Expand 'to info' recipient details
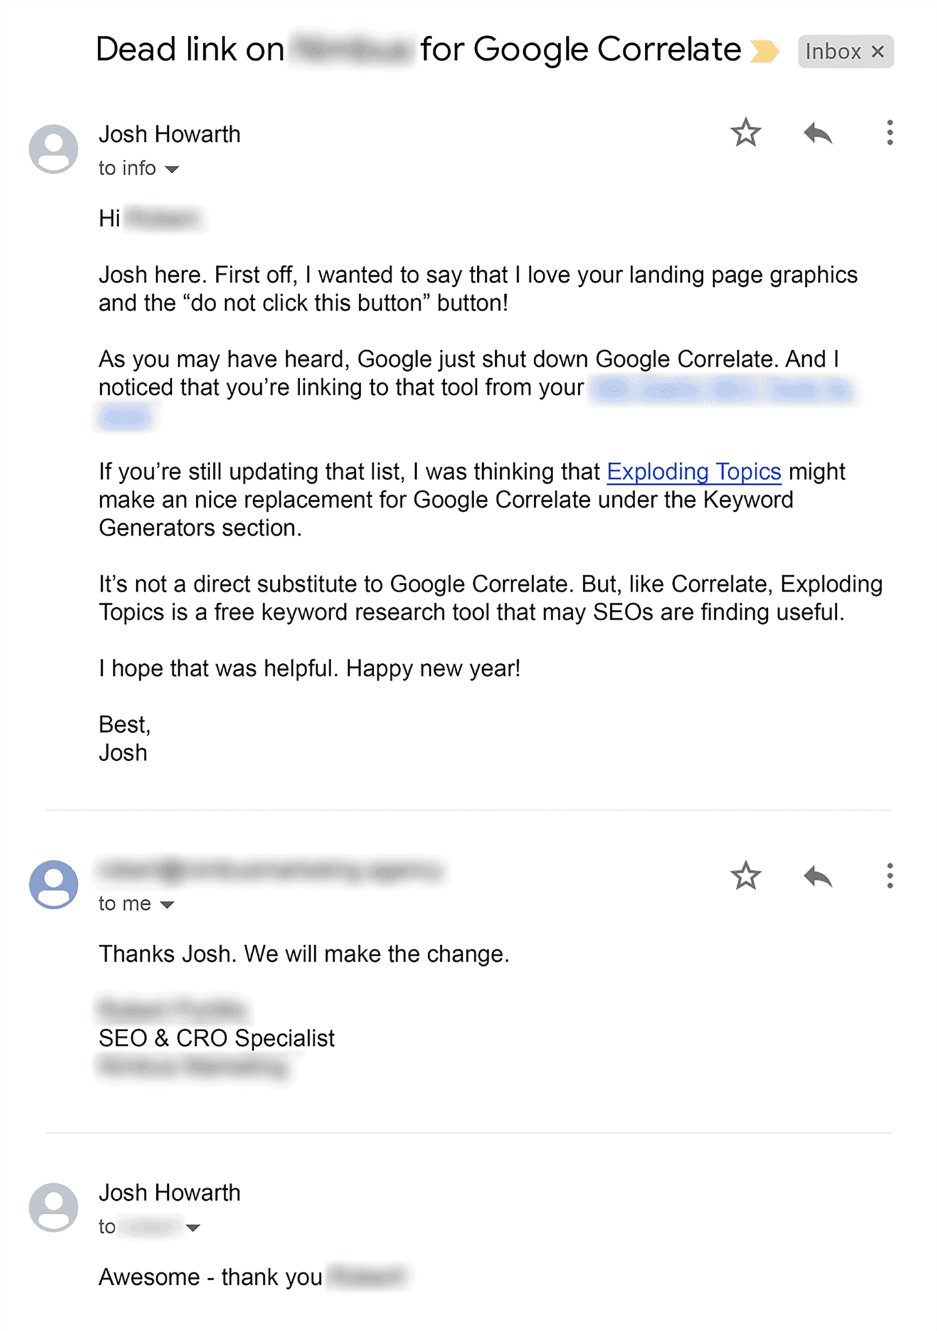The height and width of the screenshot is (1331, 937). tap(172, 169)
